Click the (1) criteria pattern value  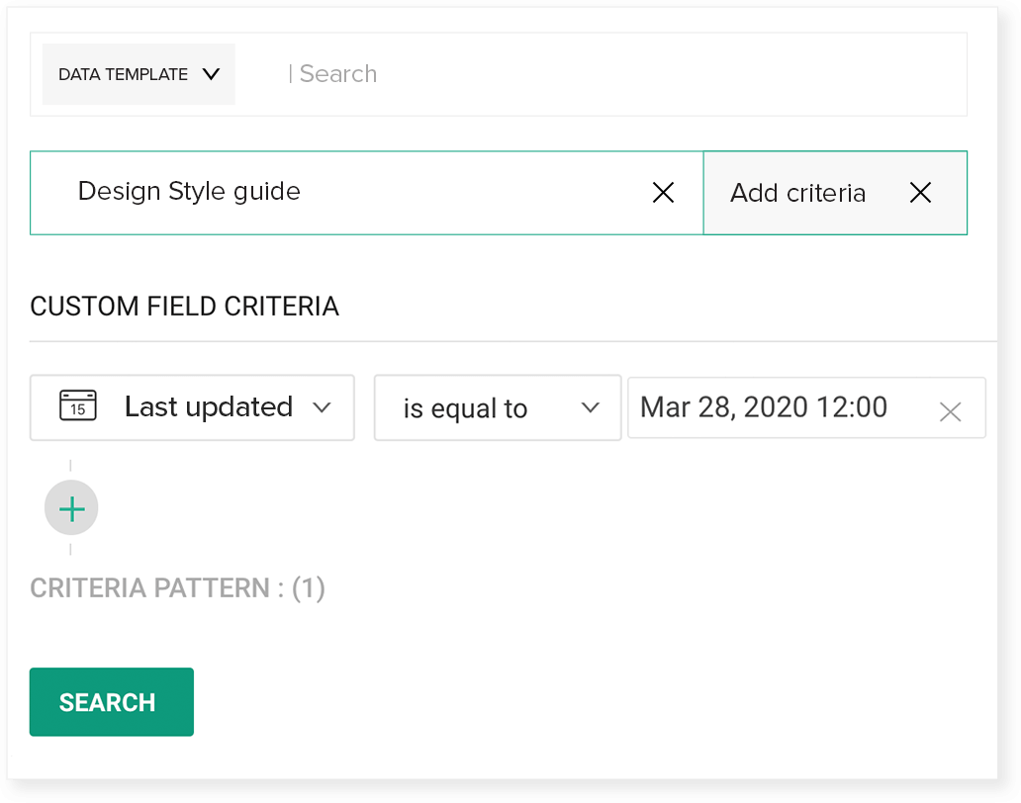[309, 588]
